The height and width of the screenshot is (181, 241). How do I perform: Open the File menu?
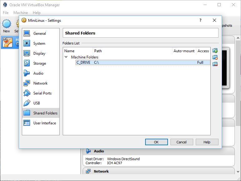pos(6,12)
